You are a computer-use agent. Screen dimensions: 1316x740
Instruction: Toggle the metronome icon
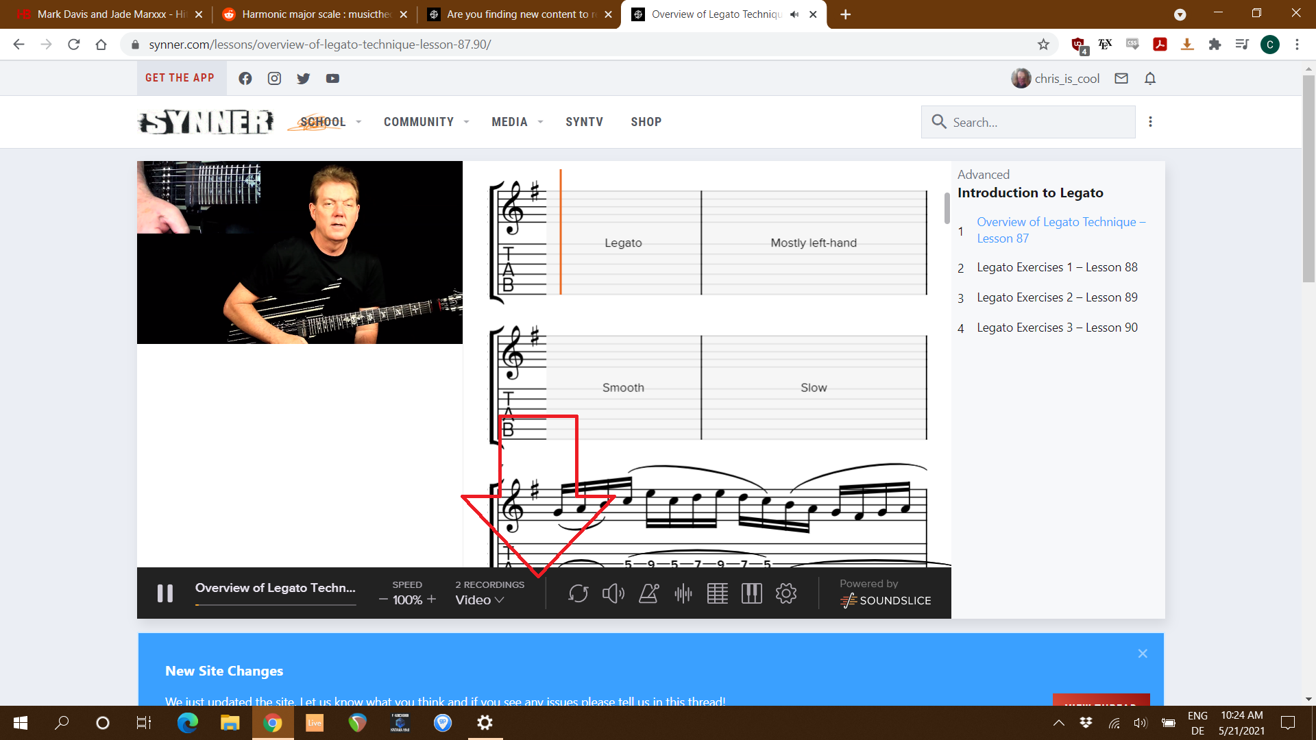(648, 593)
